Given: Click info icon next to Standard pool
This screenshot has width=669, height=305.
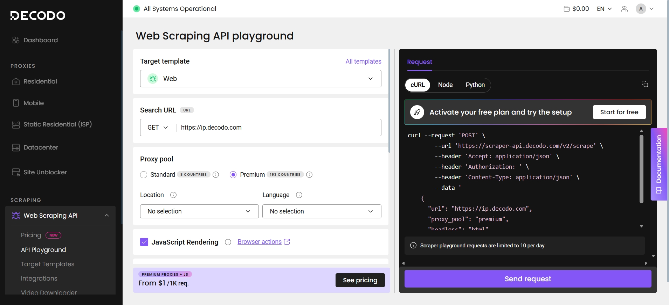Looking at the screenshot, I should (x=216, y=175).
